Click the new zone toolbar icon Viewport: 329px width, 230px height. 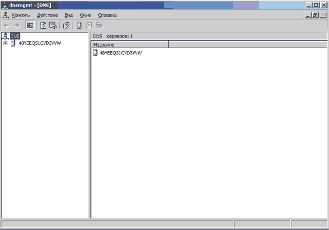pos(89,26)
